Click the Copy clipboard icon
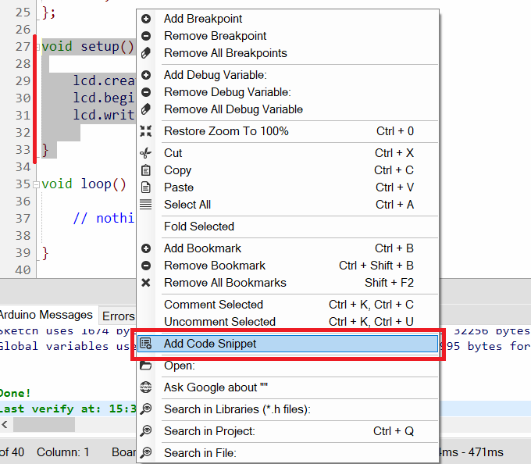The image size is (531, 464). [x=146, y=170]
